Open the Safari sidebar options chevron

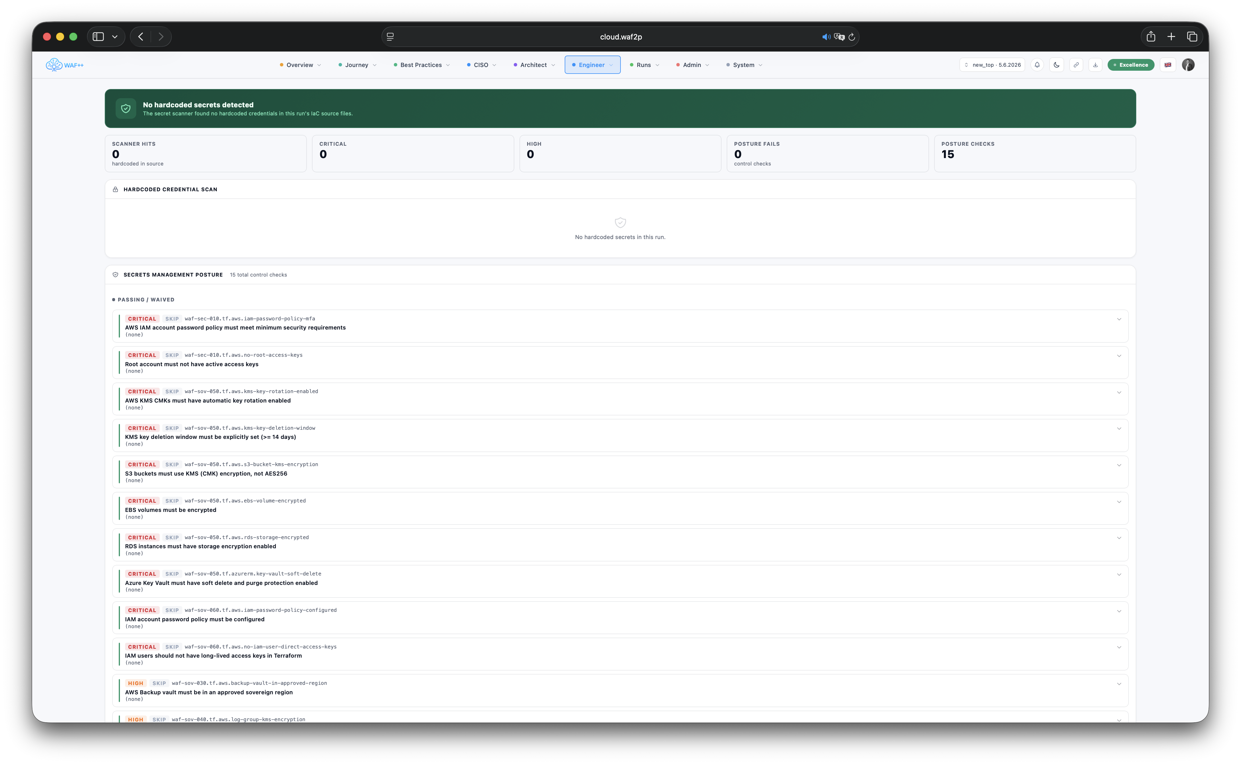coord(115,36)
